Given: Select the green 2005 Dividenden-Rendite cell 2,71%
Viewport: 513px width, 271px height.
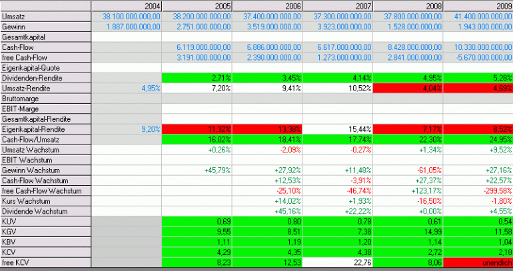Looking at the screenshot, I should (x=197, y=78).
